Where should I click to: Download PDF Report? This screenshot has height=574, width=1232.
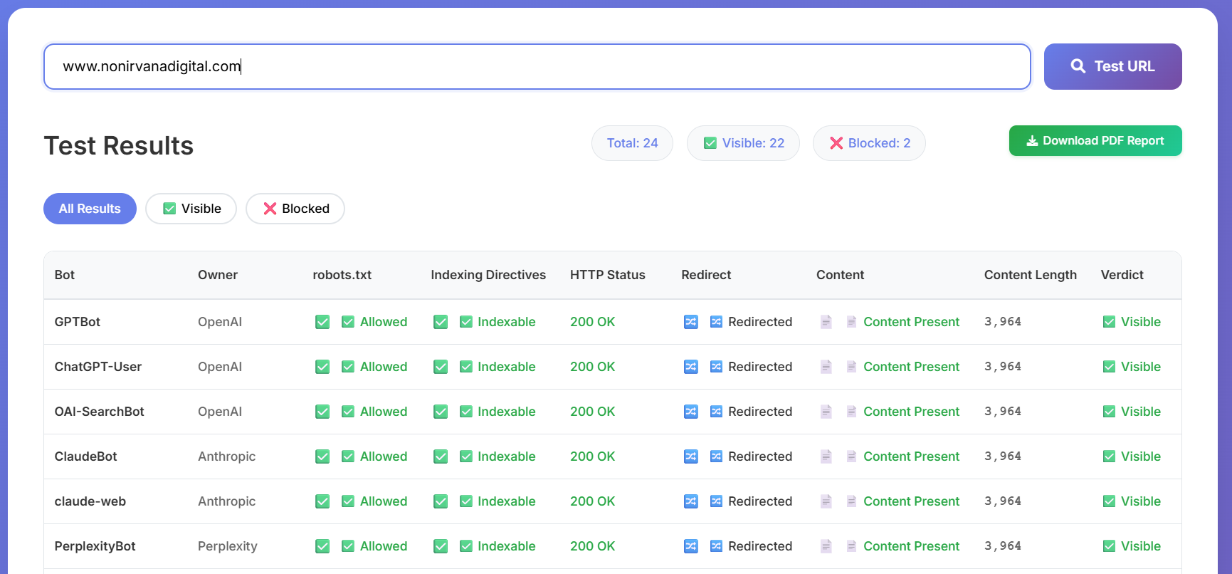(x=1095, y=141)
